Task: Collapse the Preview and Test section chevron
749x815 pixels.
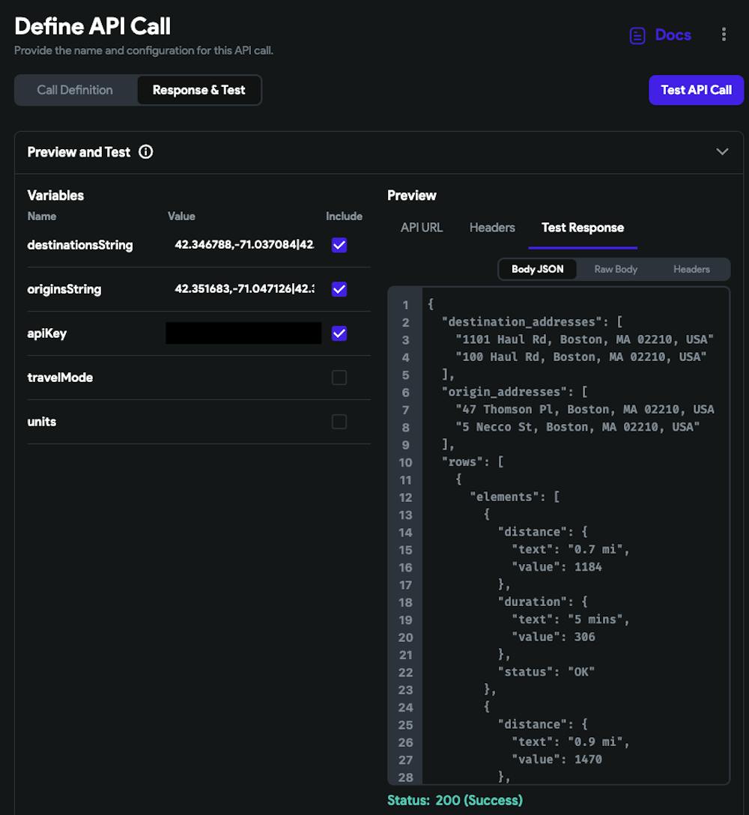Action: pyautogui.click(x=722, y=152)
